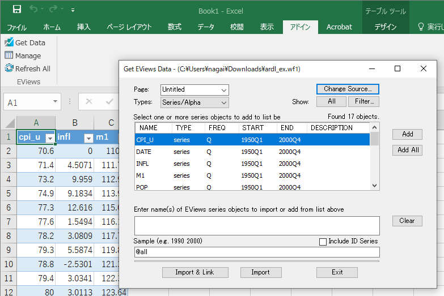Switch to the 挿入 ribbon tab

(84, 27)
